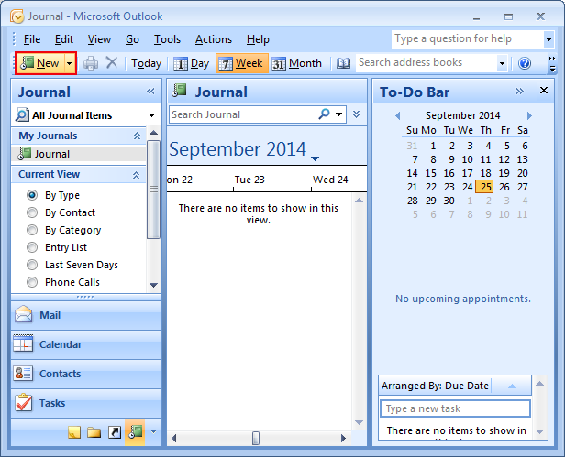Image resolution: width=565 pixels, height=457 pixels.
Task: Open the configure buttons arrow
Action: [153, 431]
